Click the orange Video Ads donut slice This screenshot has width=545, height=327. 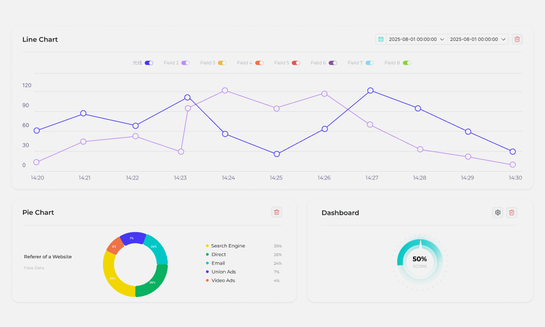(114, 245)
